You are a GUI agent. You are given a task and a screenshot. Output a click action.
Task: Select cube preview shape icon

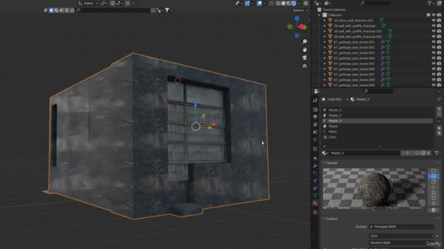point(433,181)
